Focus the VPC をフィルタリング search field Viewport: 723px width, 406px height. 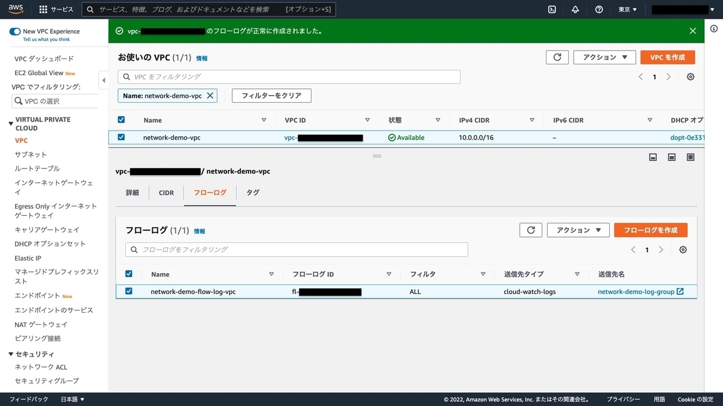(289, 77)
